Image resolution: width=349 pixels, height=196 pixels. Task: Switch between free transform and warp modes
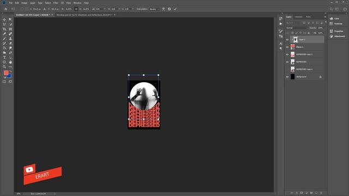coord(164,9)
